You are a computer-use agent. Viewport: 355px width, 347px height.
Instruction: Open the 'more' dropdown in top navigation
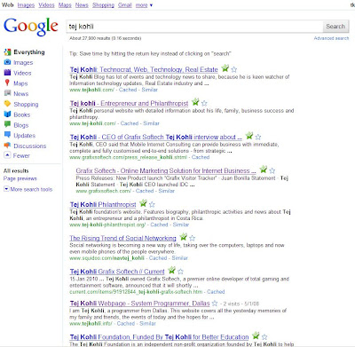point(144,5)
